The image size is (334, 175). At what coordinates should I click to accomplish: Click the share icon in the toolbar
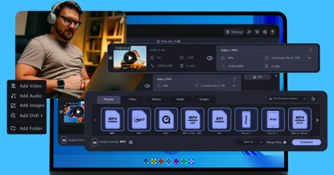coord(264,32)
